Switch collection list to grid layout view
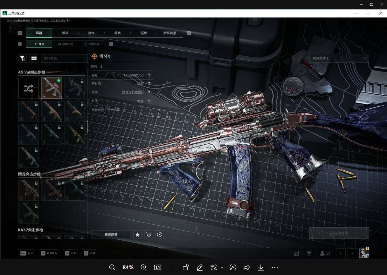387x275 pixels. 34,58
